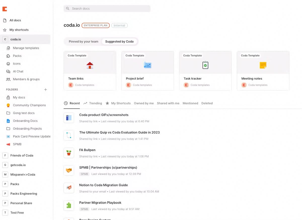Click the Coda logo icon
Screen dimensions: 302x220
(x=5, y=9)
